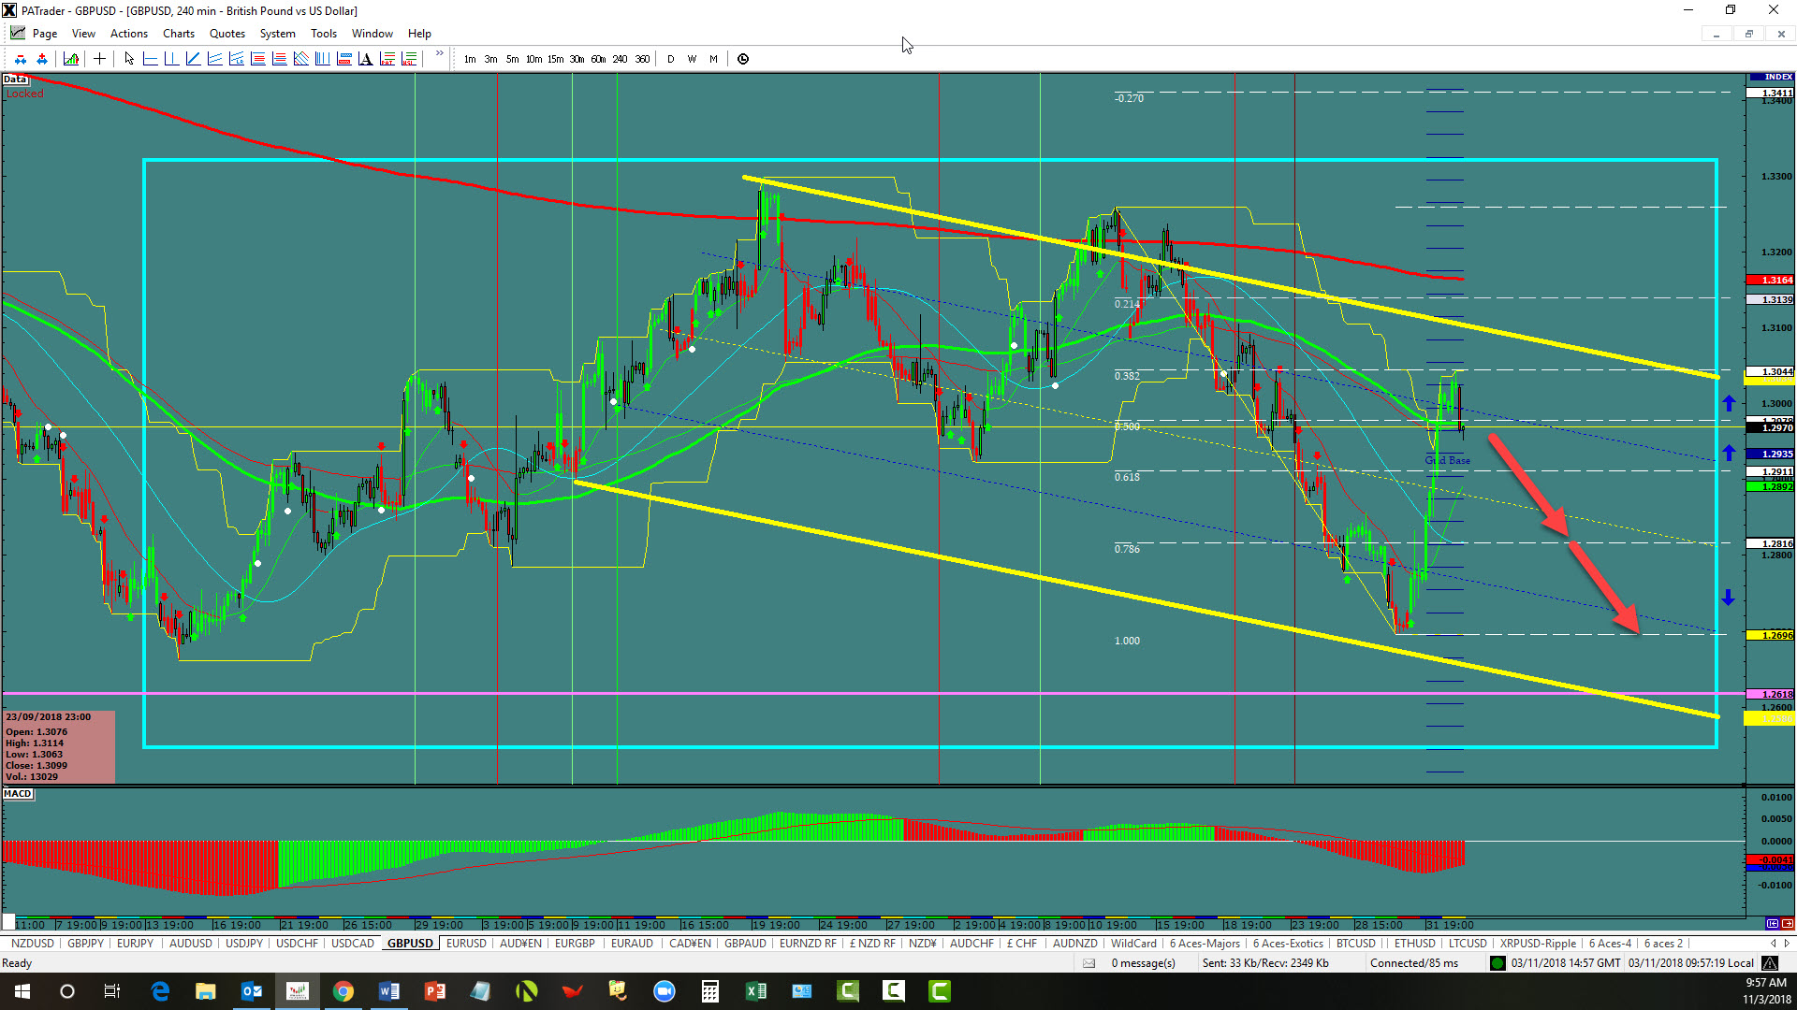The height and width of the screenshot is (1010, 1797).
Task: Select the arrow pointer tool
Action: pyautogui.click(x=129, y=59)
